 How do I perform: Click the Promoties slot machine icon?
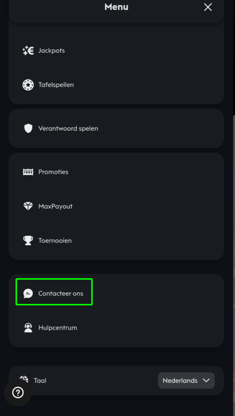[28, 172]
